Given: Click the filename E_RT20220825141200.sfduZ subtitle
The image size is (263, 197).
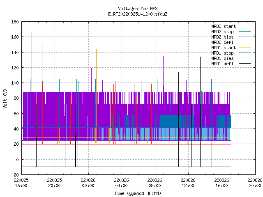Looking at the screenshot, I should tap(138, 14).
